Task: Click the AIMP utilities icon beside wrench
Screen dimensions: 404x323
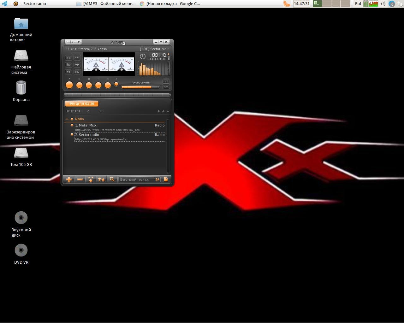Action: pyautogui.click(x=79, y=42)
